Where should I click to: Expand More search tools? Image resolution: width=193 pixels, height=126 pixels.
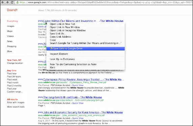click(16, 107)
